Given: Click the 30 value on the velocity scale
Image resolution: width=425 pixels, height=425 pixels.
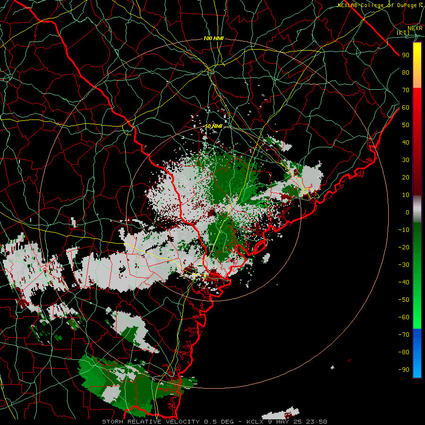Looking at the screenshot, I should tap(406, 160).
